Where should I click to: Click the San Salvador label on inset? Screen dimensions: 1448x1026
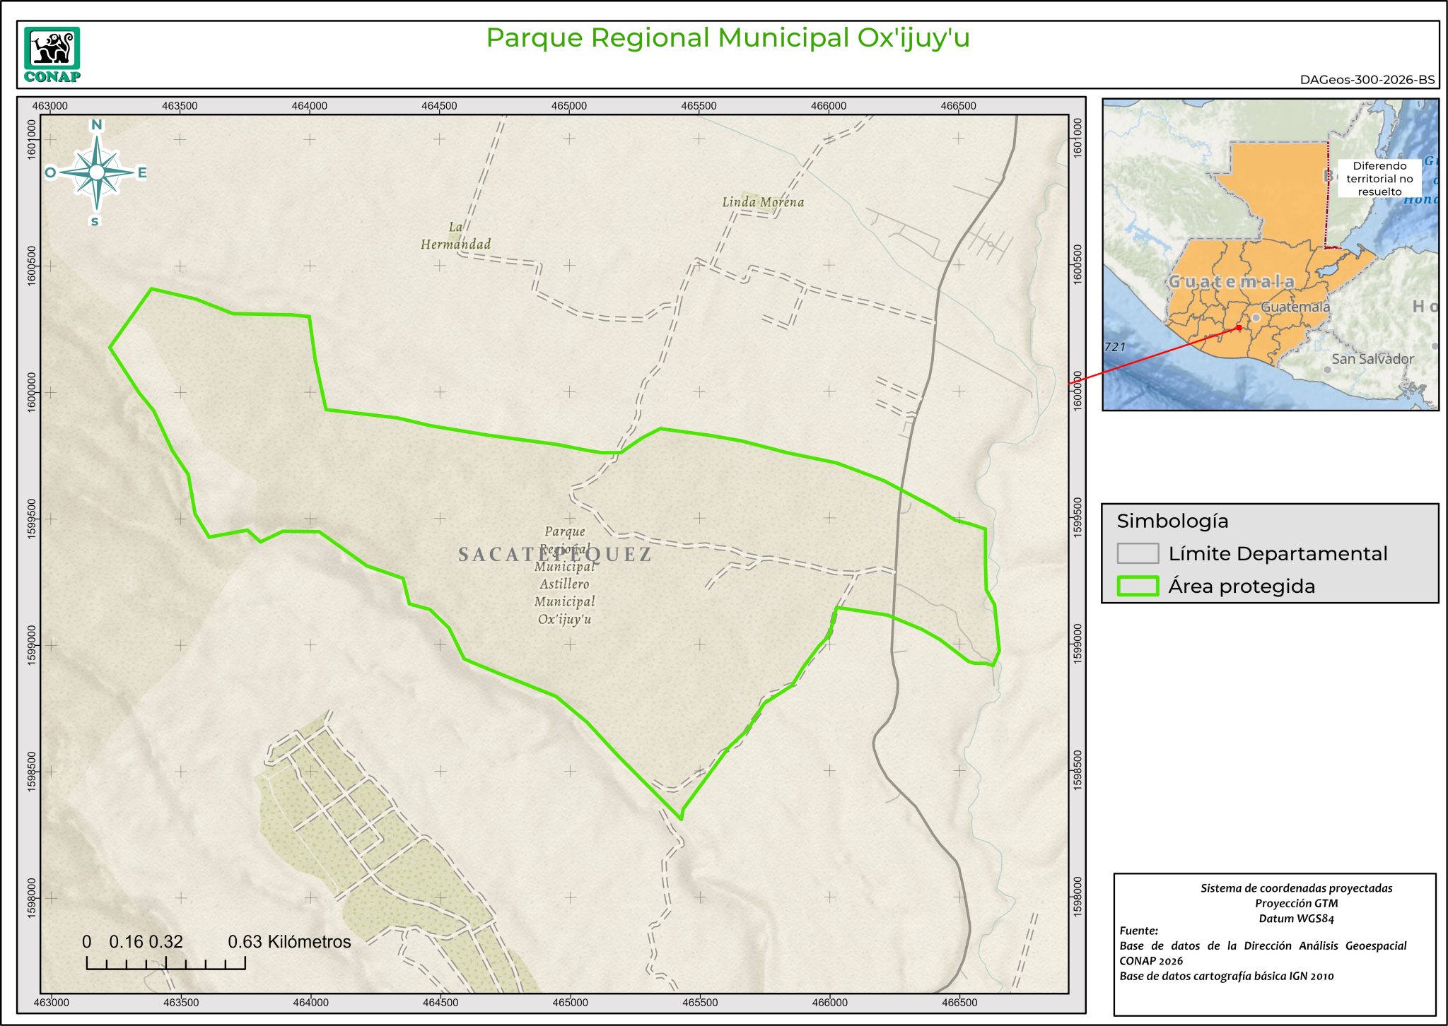1372,359
